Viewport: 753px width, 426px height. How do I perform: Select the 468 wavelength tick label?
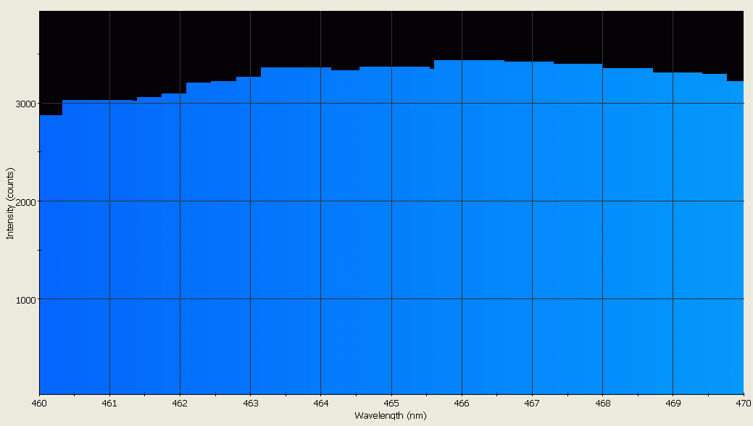tap(602, 404)
